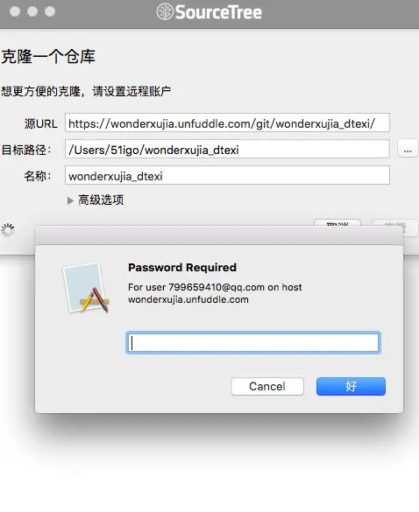Click the 高级选项 label

coord(101,200)
